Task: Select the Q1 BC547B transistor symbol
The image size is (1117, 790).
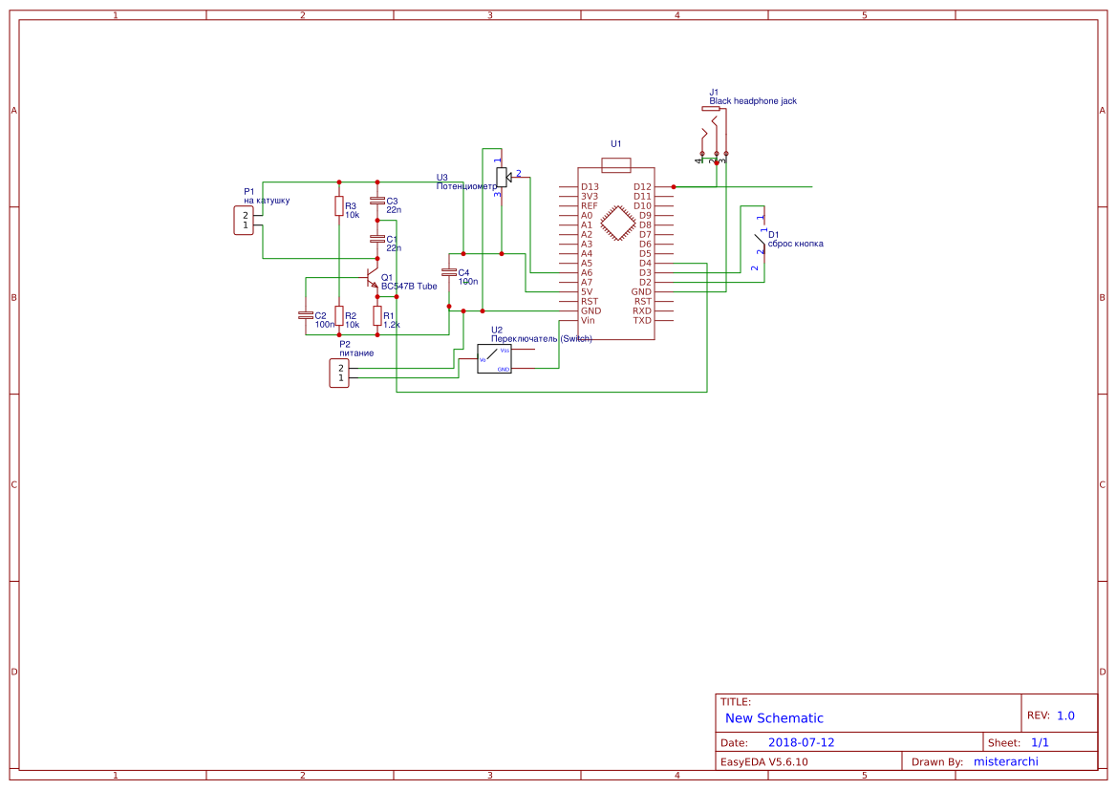Action: pyautogui.click(x=371, y=278)
